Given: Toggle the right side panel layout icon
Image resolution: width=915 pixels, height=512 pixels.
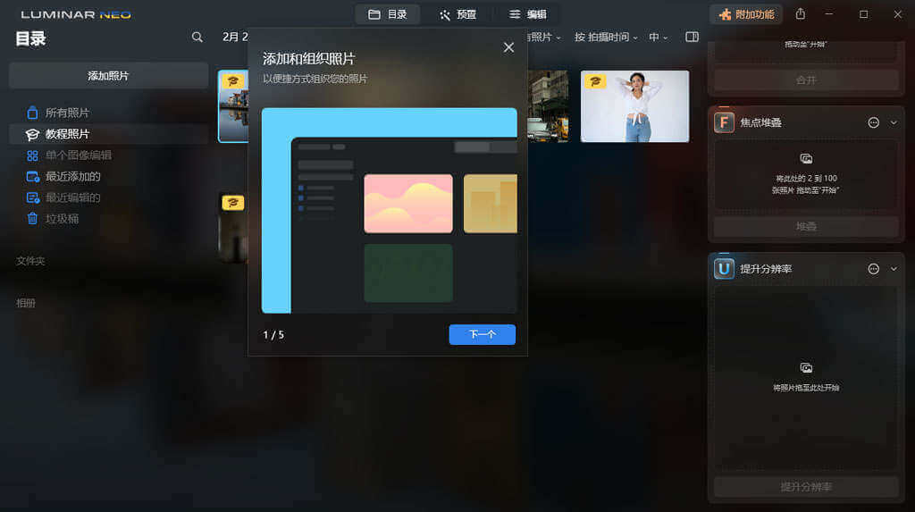Looking at the screenshot, I should tap(692, 38).
